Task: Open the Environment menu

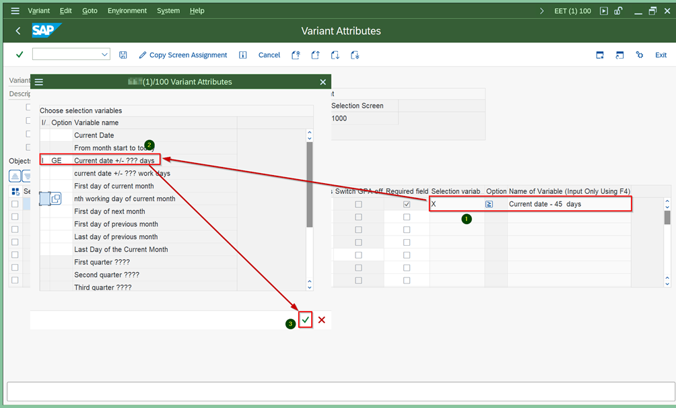Action: [127, 11]
